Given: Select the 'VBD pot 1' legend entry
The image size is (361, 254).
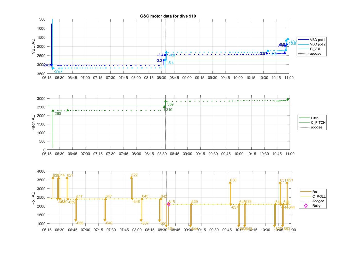Looking at the screenshot, I should coord(312,40).
